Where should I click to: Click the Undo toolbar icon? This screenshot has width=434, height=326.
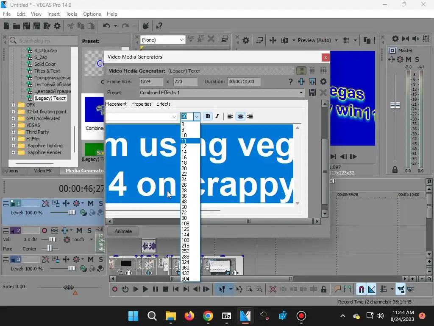click(106, 26)
